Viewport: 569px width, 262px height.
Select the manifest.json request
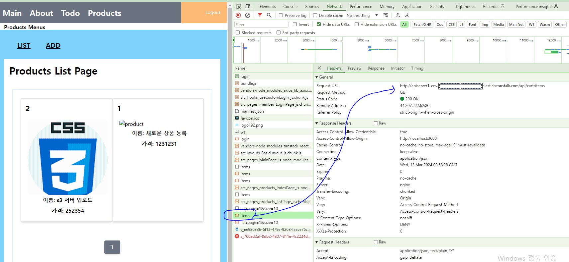[x=273, y=111]
